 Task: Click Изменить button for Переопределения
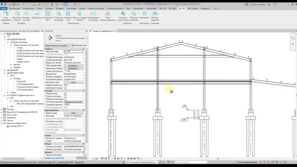[73, 65]
